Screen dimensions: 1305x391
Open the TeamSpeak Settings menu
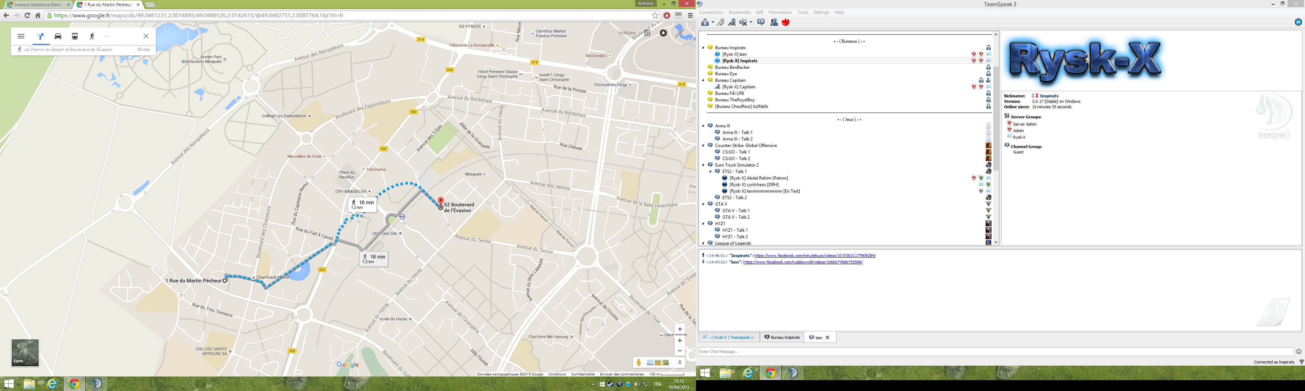click(x=821, y=12)
